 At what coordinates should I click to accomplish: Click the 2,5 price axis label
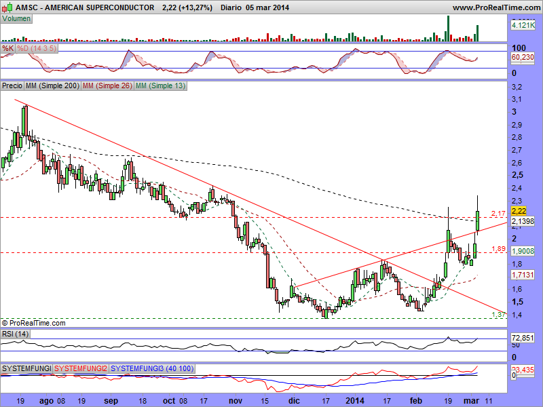coord(517,175)
